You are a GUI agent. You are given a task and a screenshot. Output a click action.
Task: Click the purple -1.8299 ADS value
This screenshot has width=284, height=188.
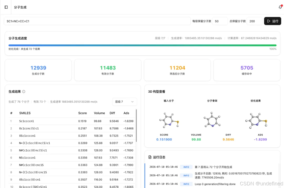tap(260, 139)
